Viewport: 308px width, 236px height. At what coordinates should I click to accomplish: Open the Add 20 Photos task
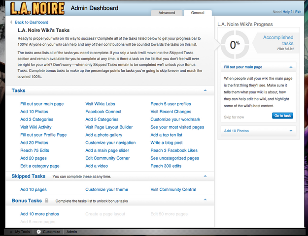point(34,143)
